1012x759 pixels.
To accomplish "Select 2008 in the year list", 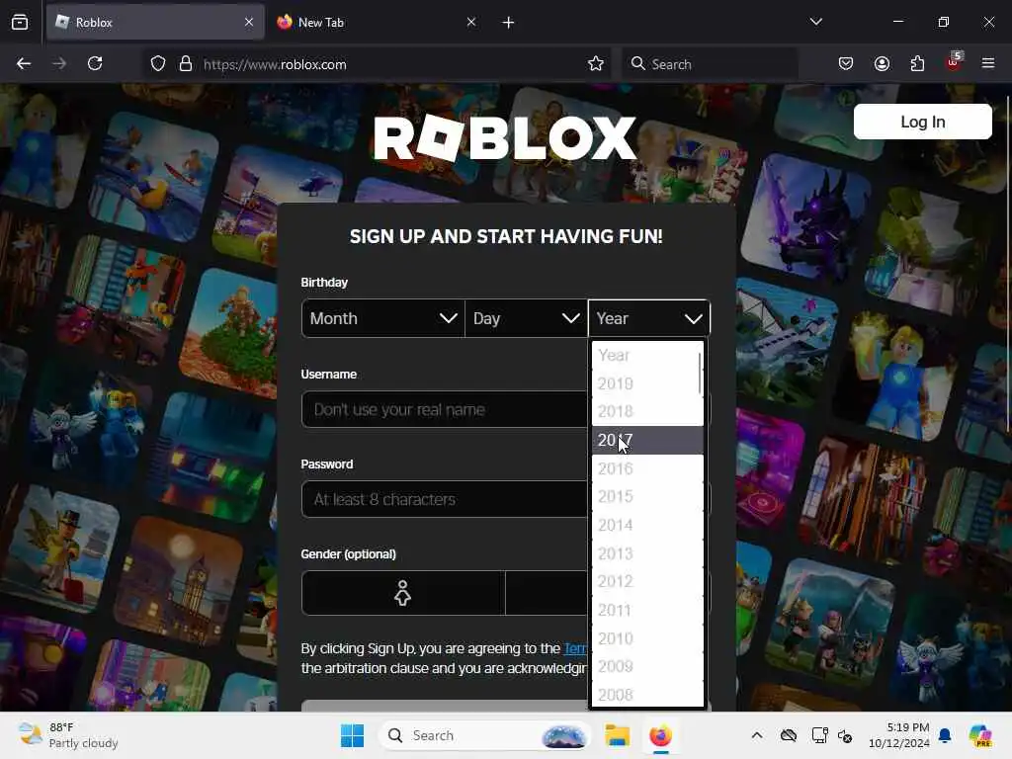I will pos(647,695).
